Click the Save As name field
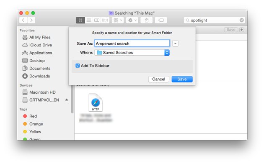Image resolution: width=264 pixels, height=164 pixels. click(x=132, y=44)
